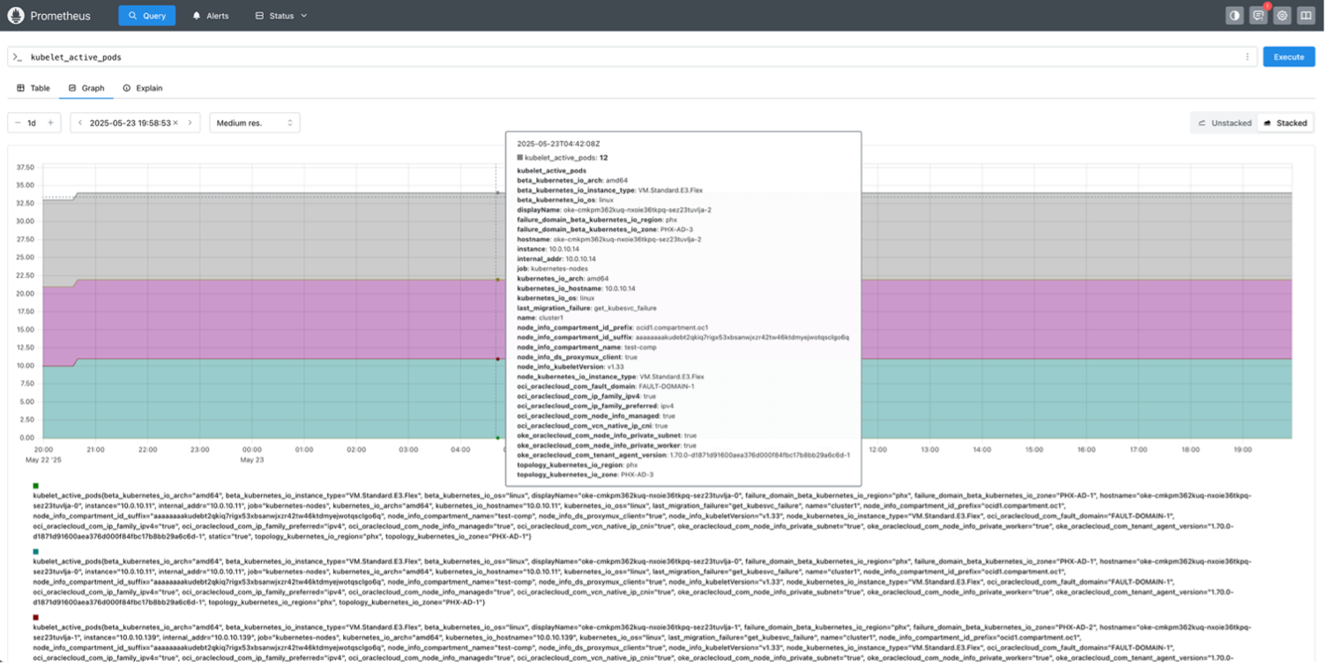
Task: Open the documentation book icon
Action: [1306, 15]
